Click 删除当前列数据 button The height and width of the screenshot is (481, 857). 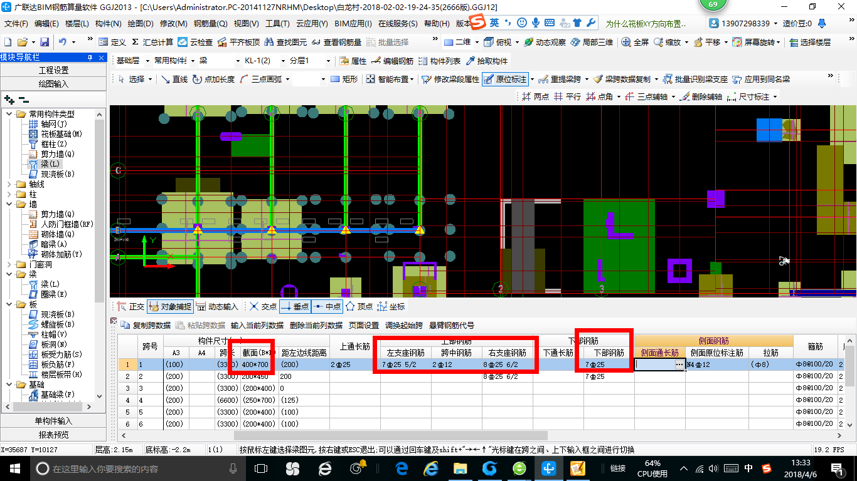(x=316, y=326)
